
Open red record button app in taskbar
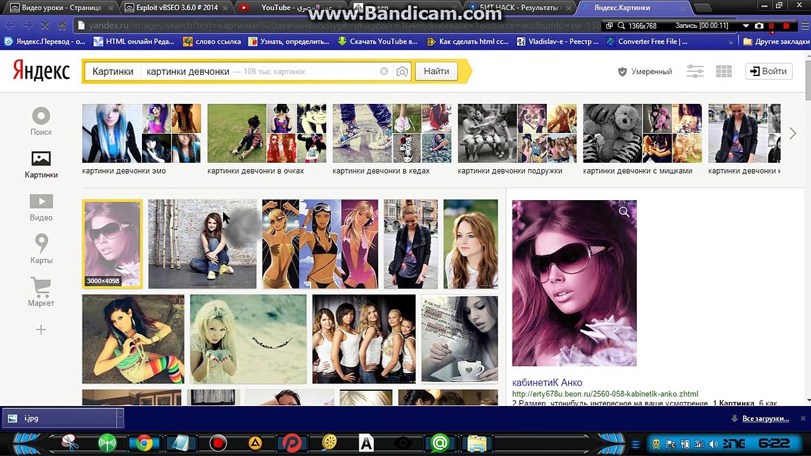tap(218, 443)
